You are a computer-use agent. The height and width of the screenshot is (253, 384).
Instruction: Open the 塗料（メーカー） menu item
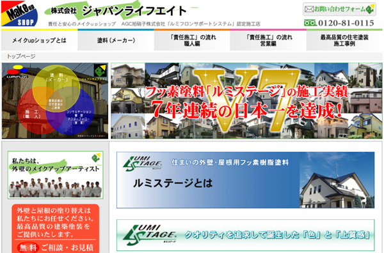116,40
